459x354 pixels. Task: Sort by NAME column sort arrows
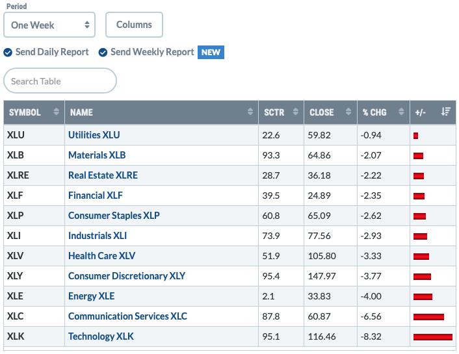click(250, 112)
